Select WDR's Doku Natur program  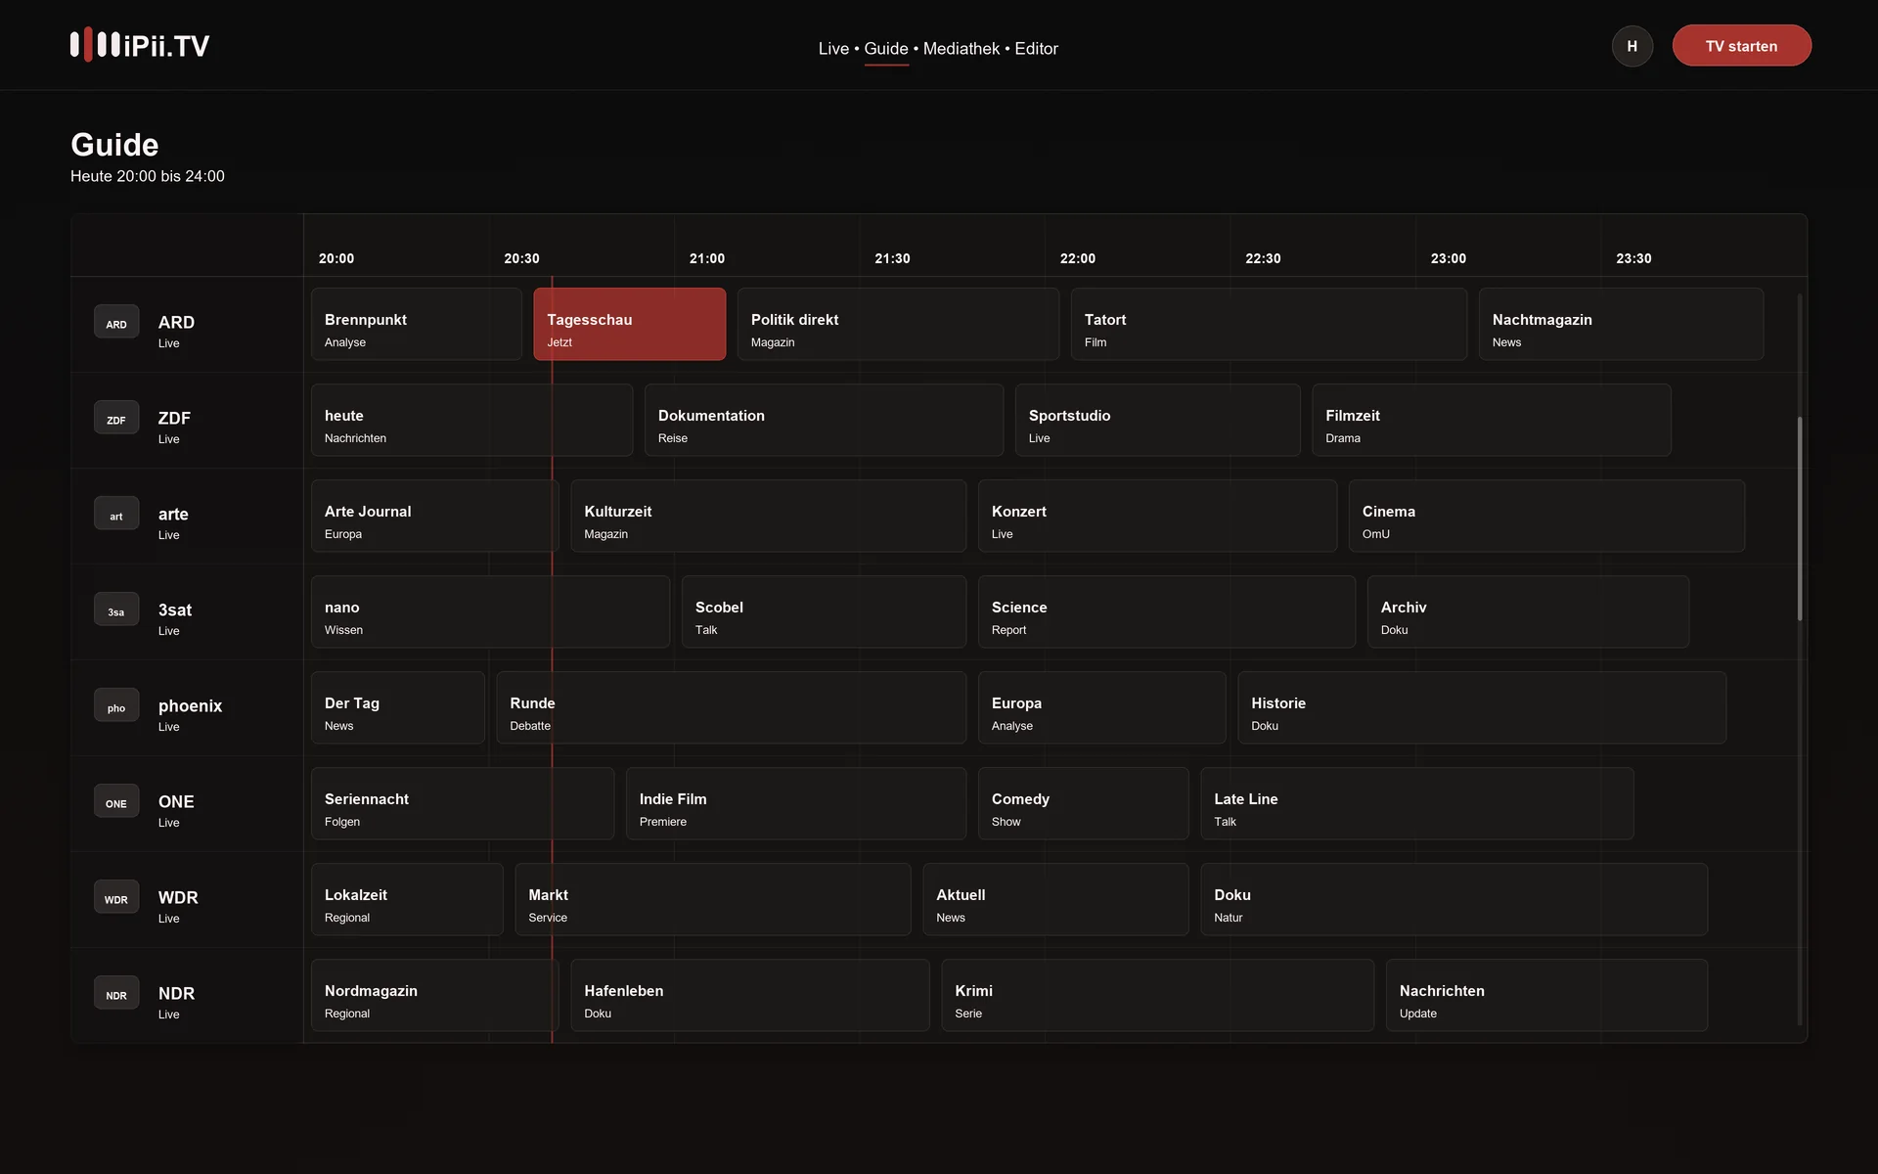[1453, 899]
